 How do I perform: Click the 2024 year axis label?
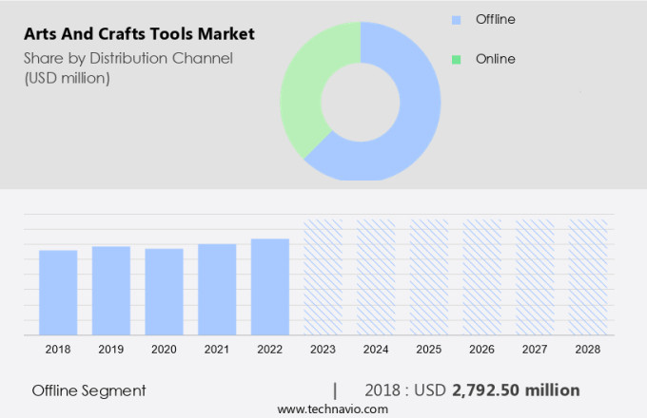(x=376, y=350)
